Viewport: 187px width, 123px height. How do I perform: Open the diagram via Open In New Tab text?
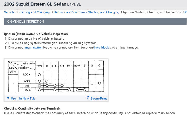coord(23,99)
